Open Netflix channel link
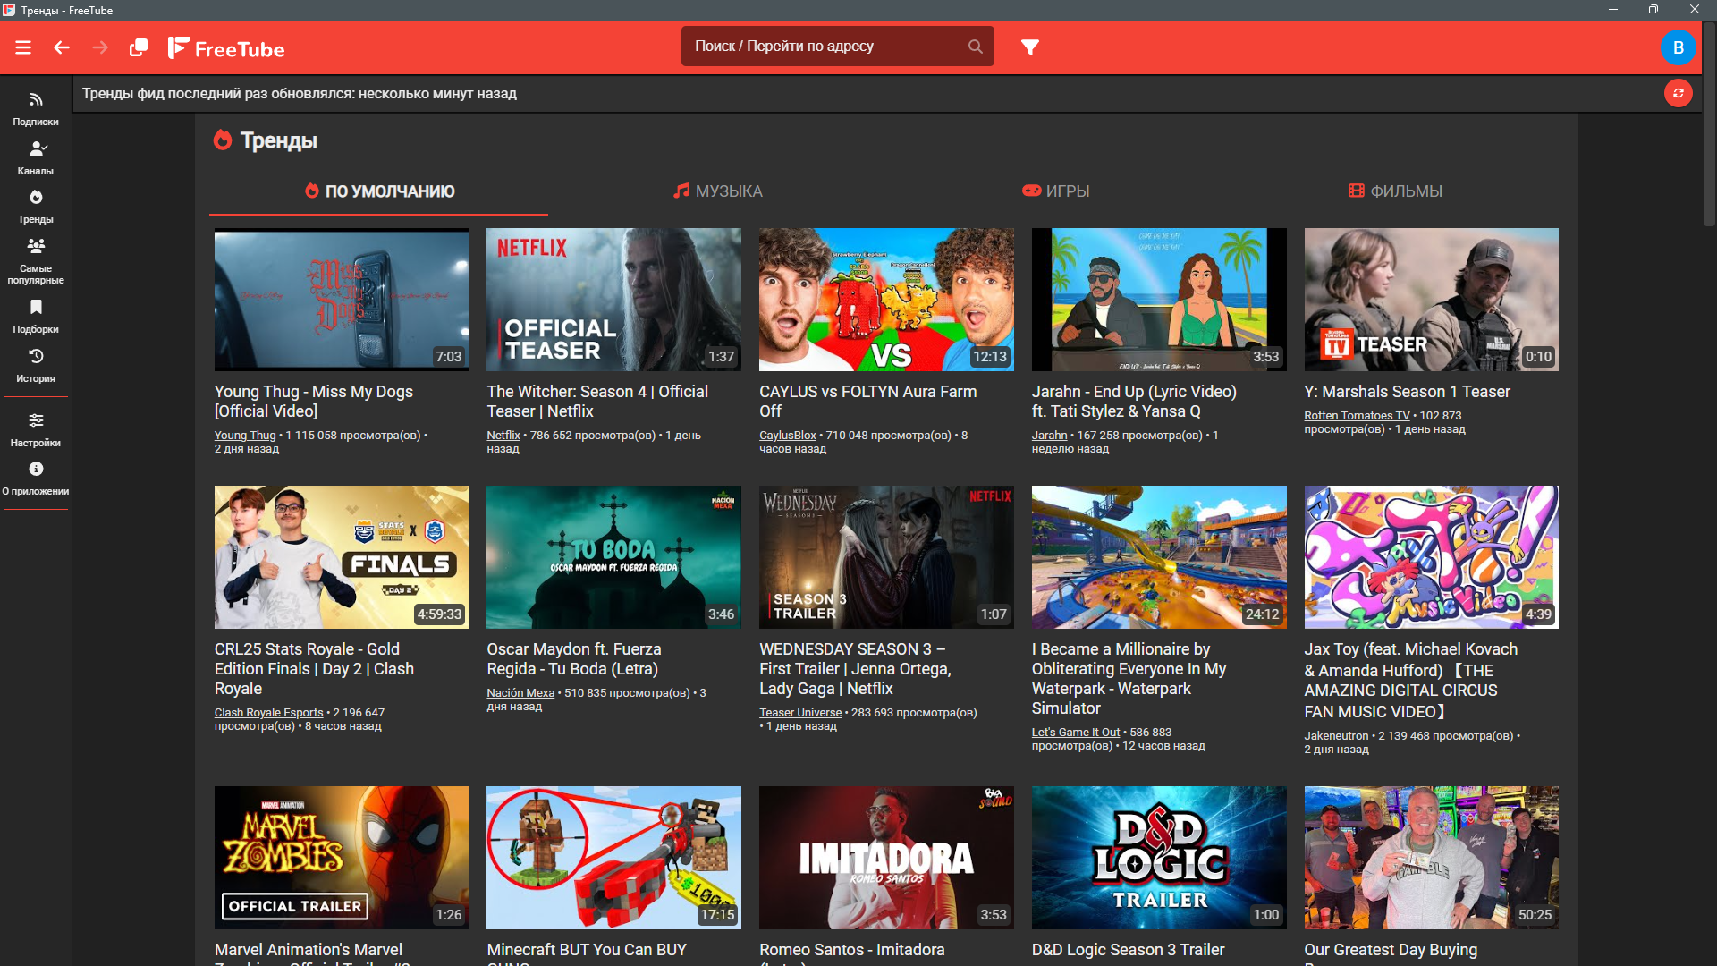Screen dimensions: 1717x966 click(503, 436)
